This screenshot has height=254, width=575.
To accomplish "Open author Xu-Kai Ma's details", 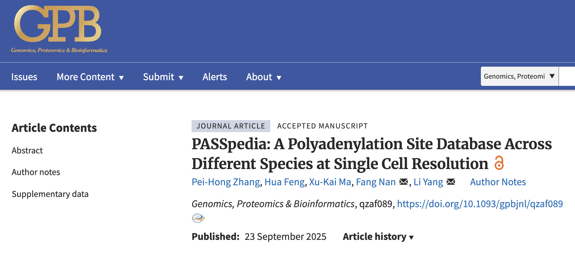I will pos(330,182).
